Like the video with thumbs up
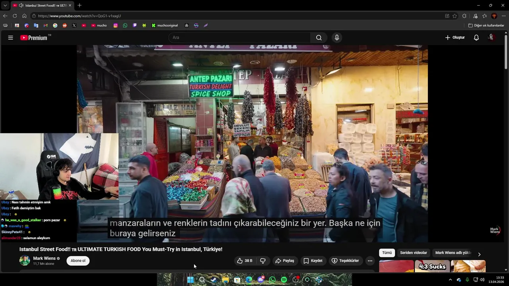Image resolution: width=509 pixels, height=286 pixels. point(245,261)
